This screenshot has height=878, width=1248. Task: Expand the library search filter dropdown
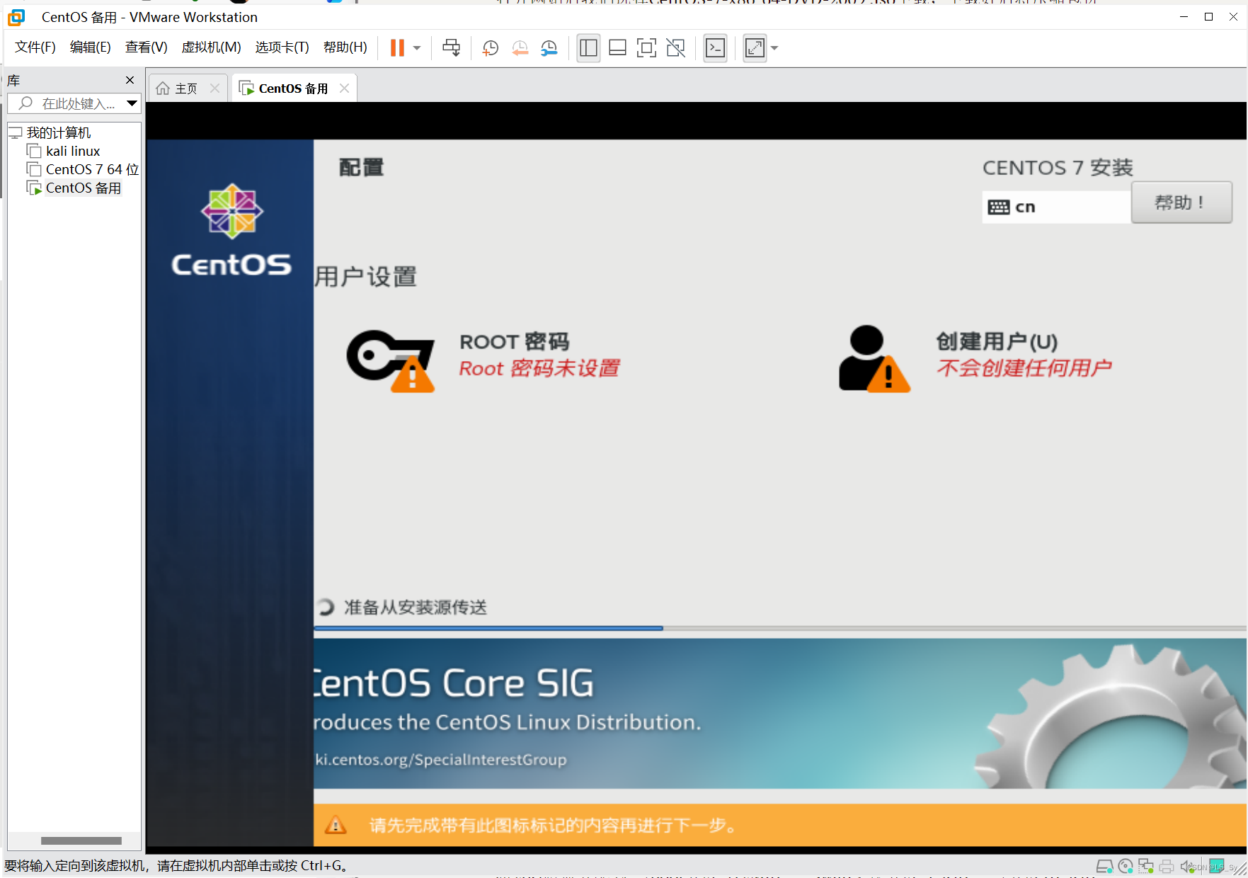pyautogui.click(x=132, y=103)
